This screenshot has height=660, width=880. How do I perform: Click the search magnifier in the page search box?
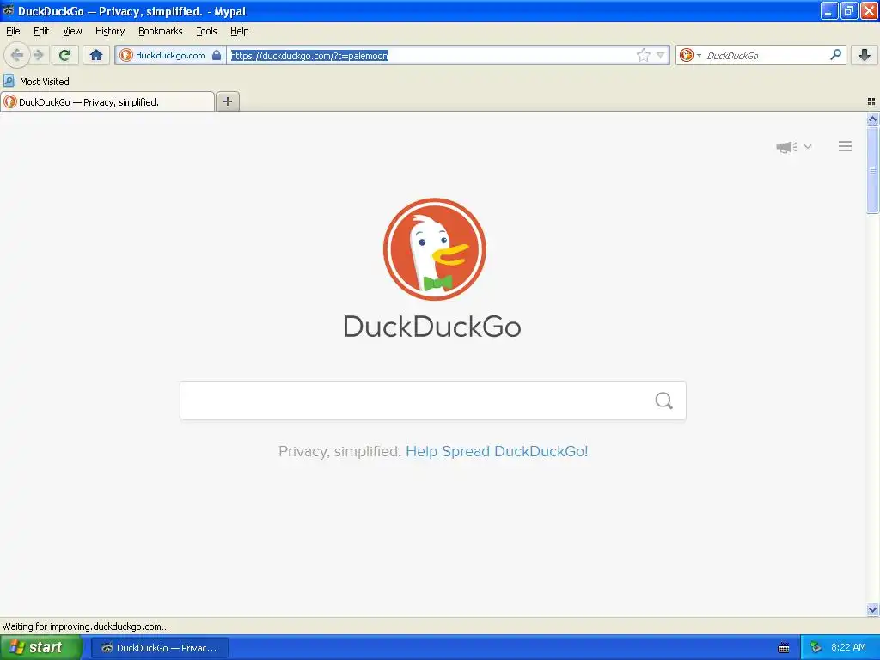coord(664,400)
